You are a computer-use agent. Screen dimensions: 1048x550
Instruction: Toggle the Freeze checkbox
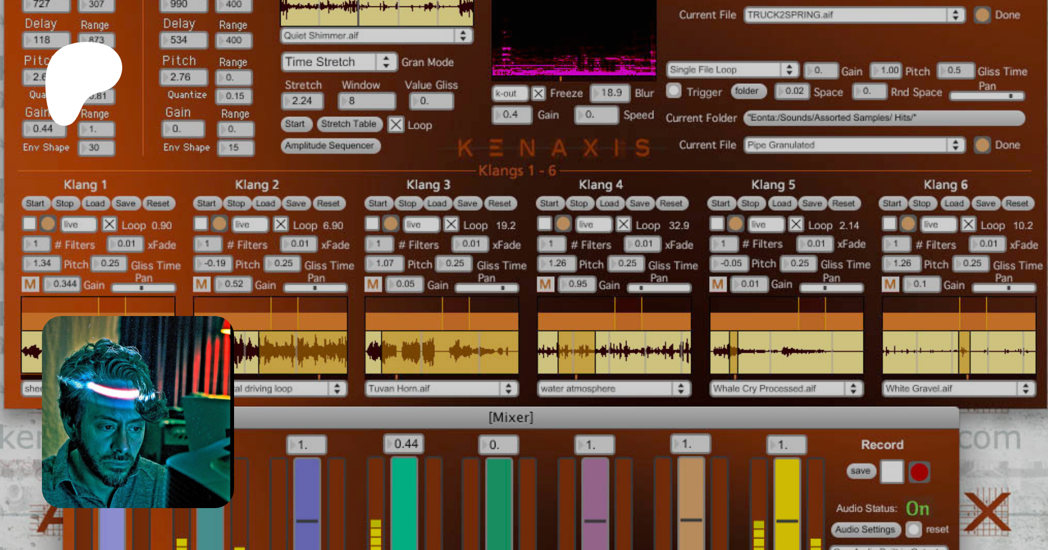[x=539, y=93]
